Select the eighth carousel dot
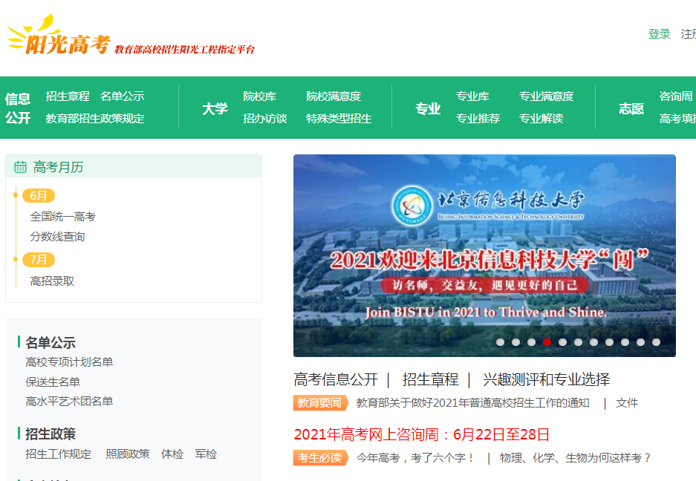The image size is (696, 481). click(609, 342)
